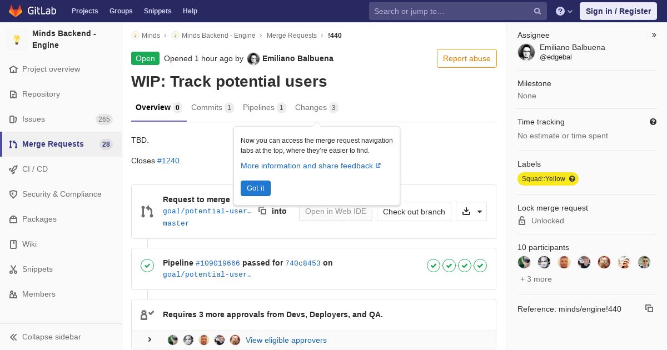The height and width of the screenshot is (350, 667).
Task: Focus the Search or jump to field
Action: [x=458, y=11]
